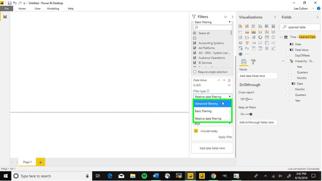Uncheck BI Services filter value

pos(195,63)
